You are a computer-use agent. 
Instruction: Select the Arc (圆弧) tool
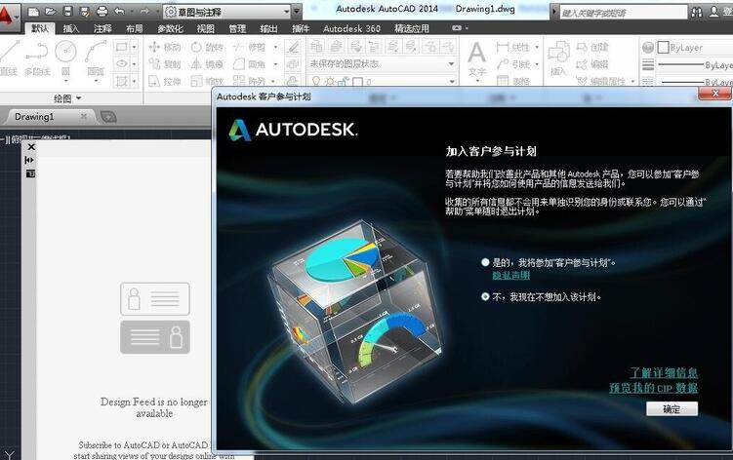tap(96, 58)
